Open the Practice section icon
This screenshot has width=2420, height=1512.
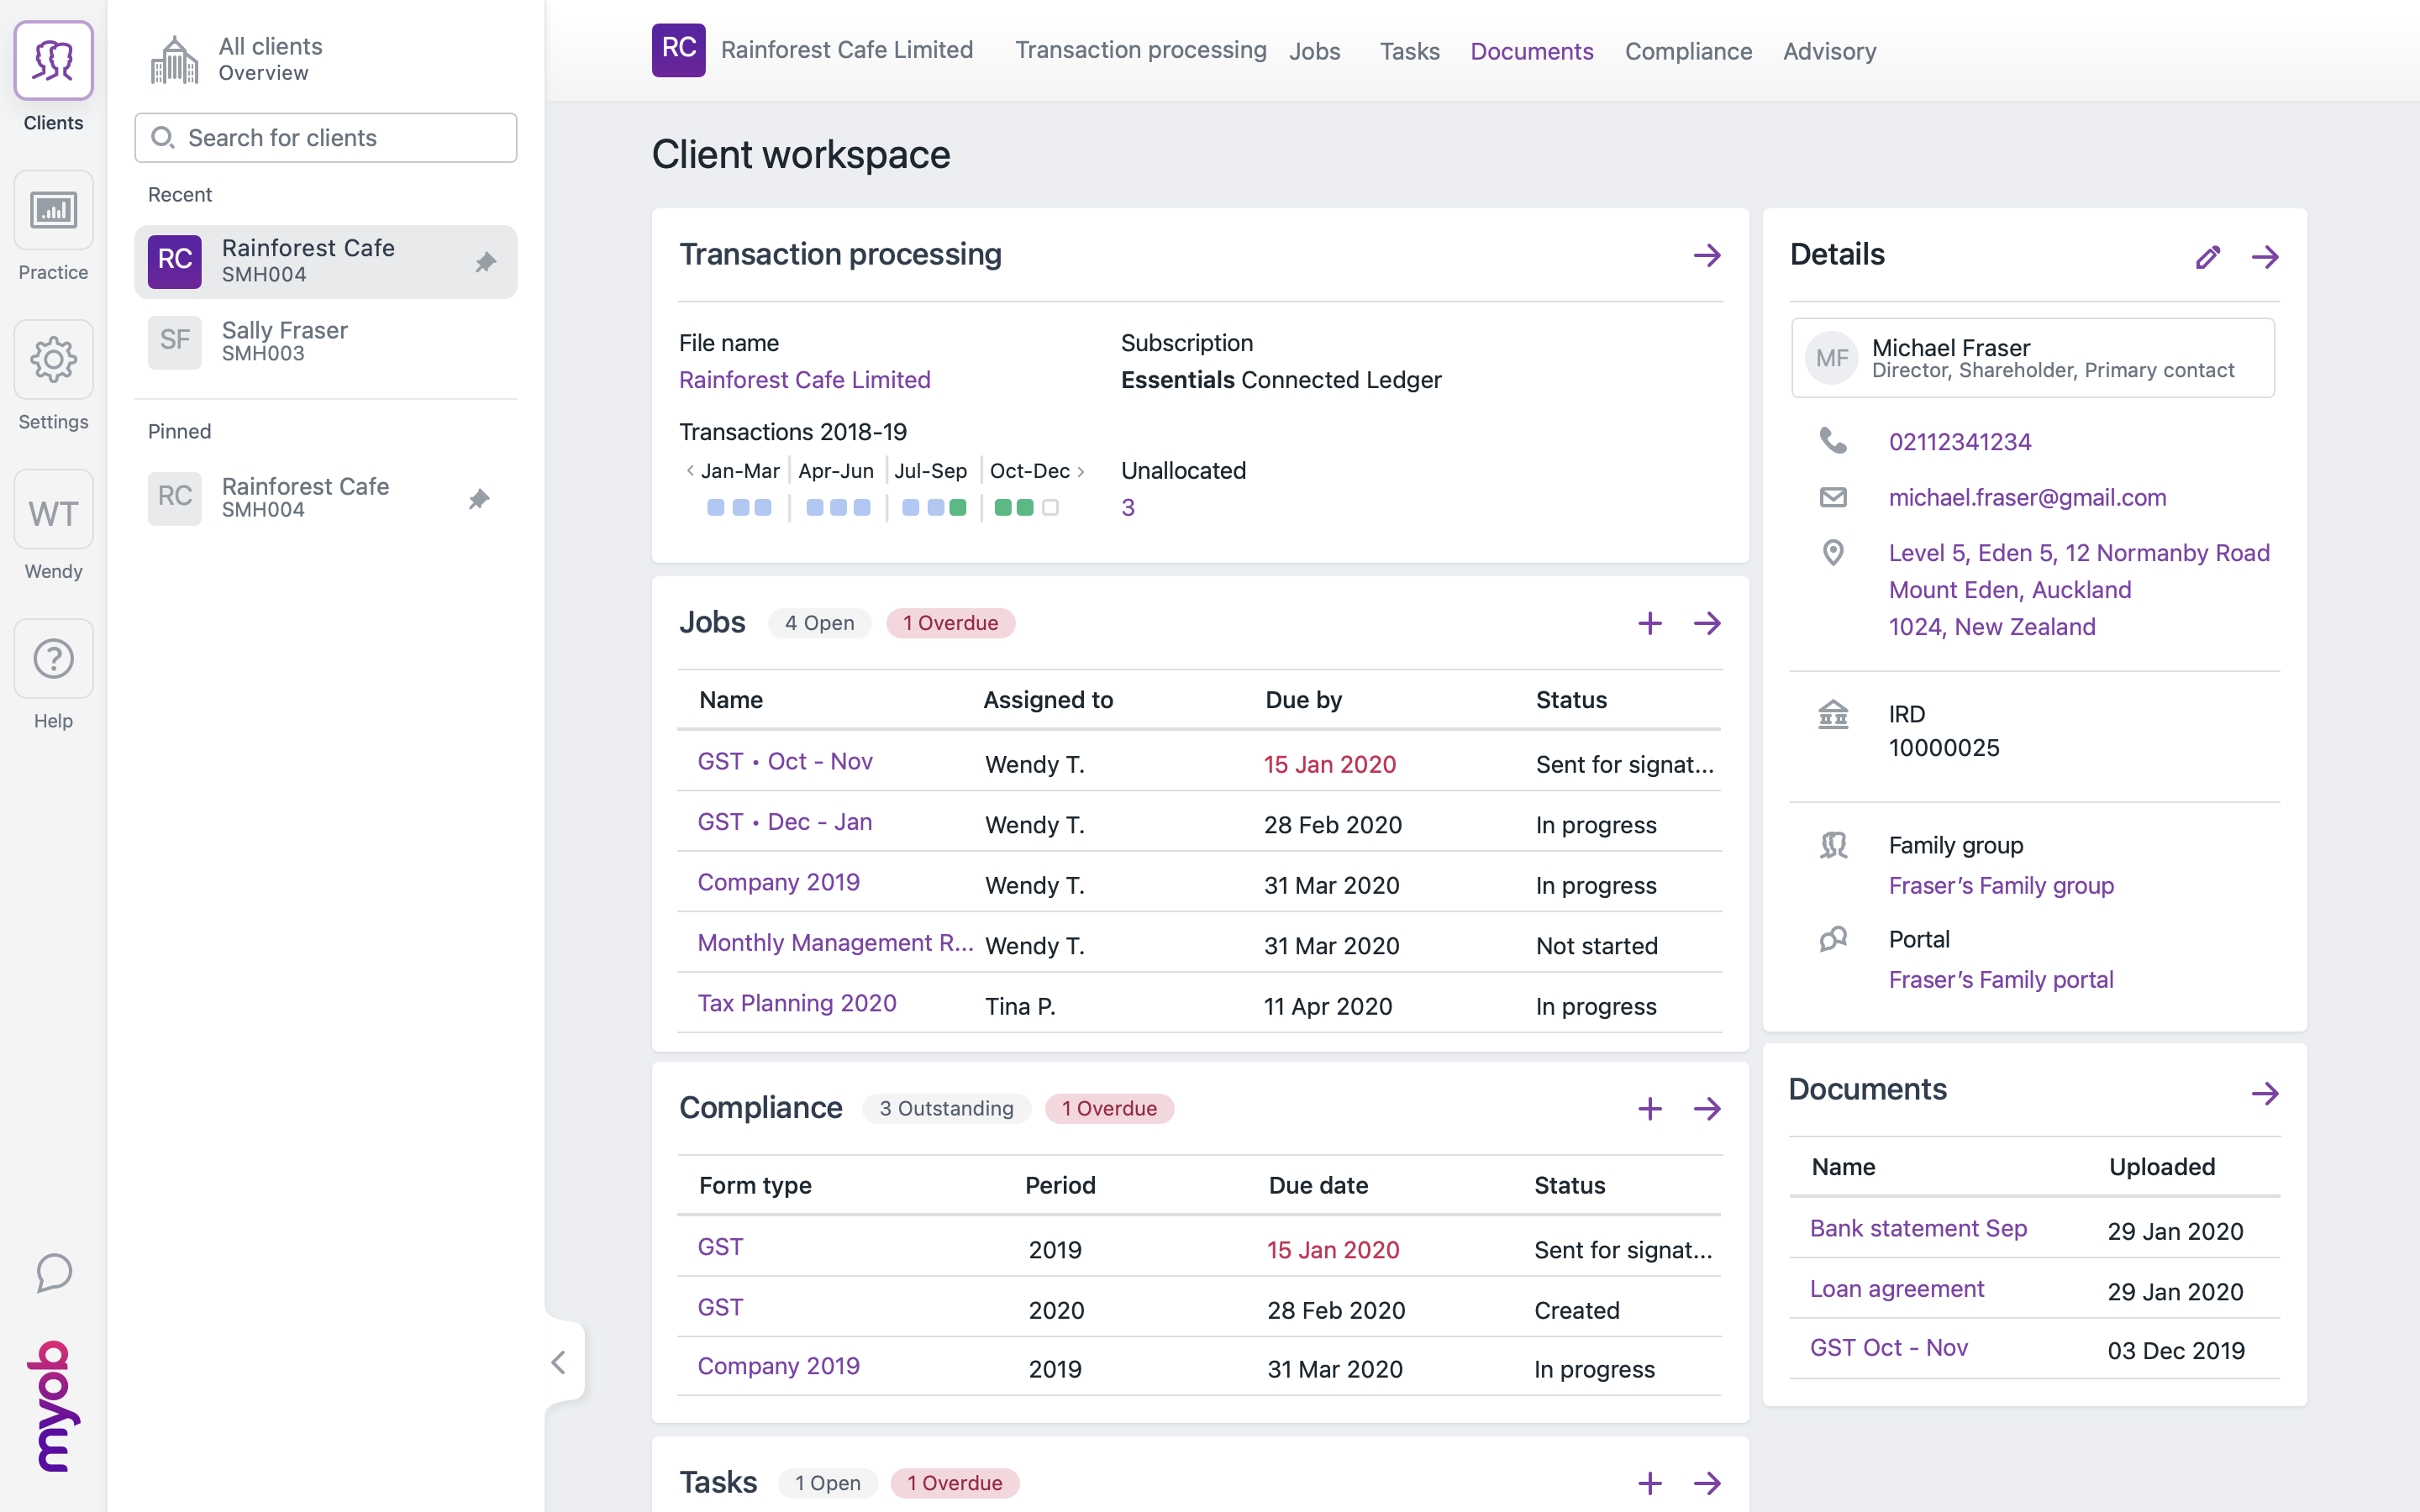pos(53,210)
